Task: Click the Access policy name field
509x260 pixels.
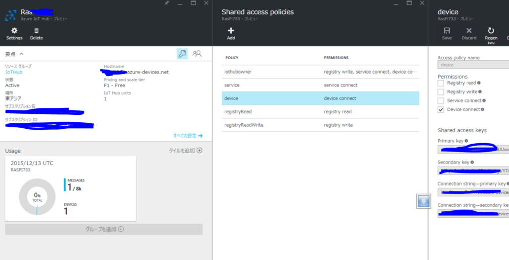Action: point(473,65)
